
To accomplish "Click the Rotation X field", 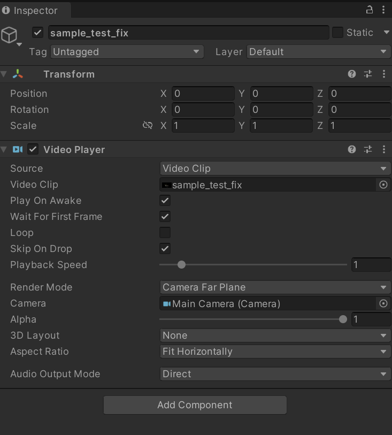I will point(203,110).
